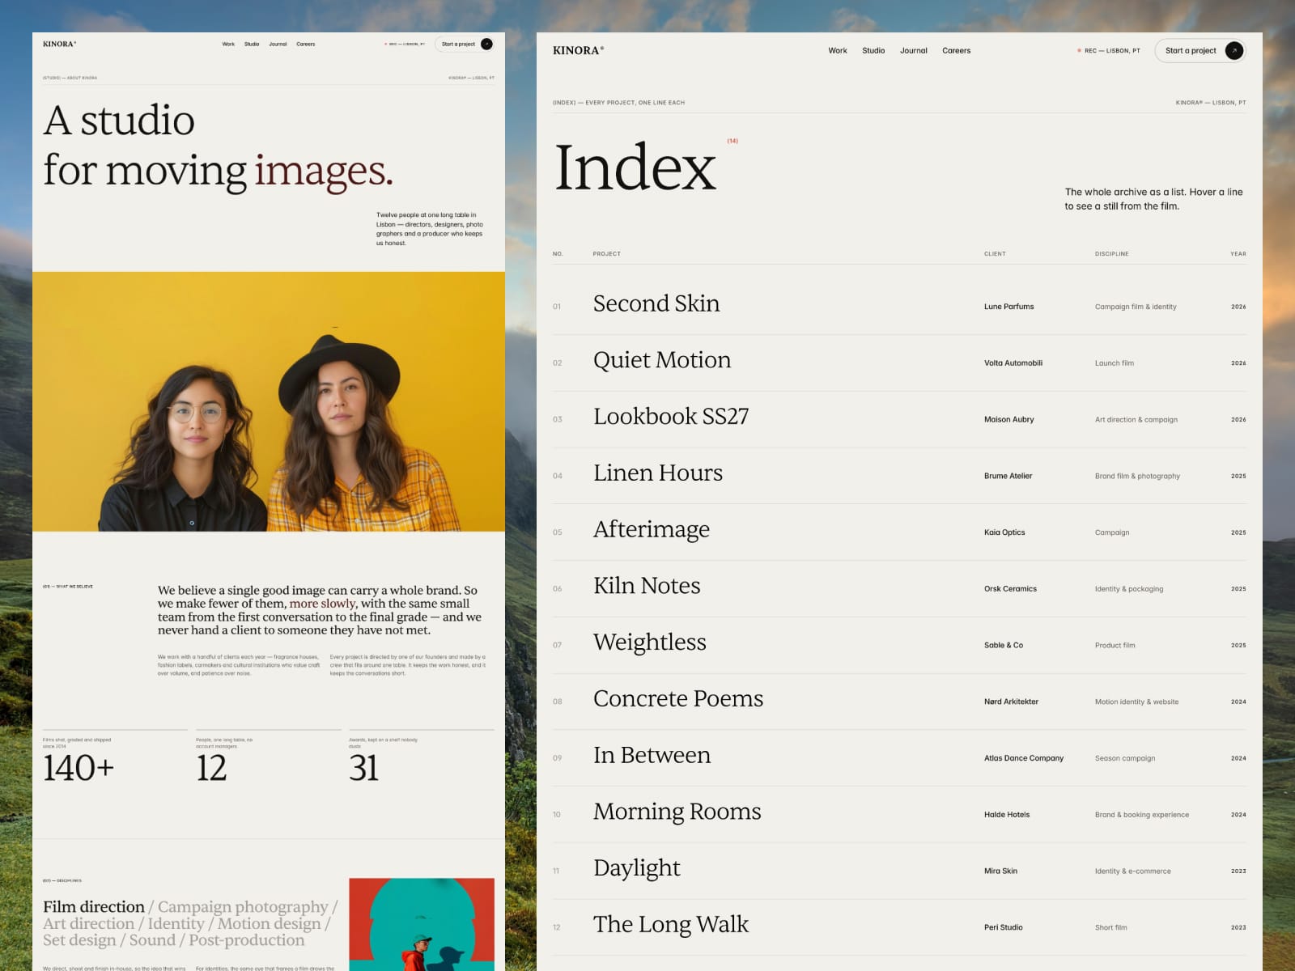Click the KINORA logo on the Index page
The height and width of the screenshot is (971, 1295).
point(578,50)
